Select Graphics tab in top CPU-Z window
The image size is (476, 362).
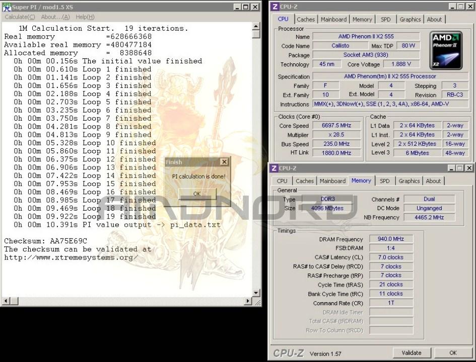pos(410,20)
